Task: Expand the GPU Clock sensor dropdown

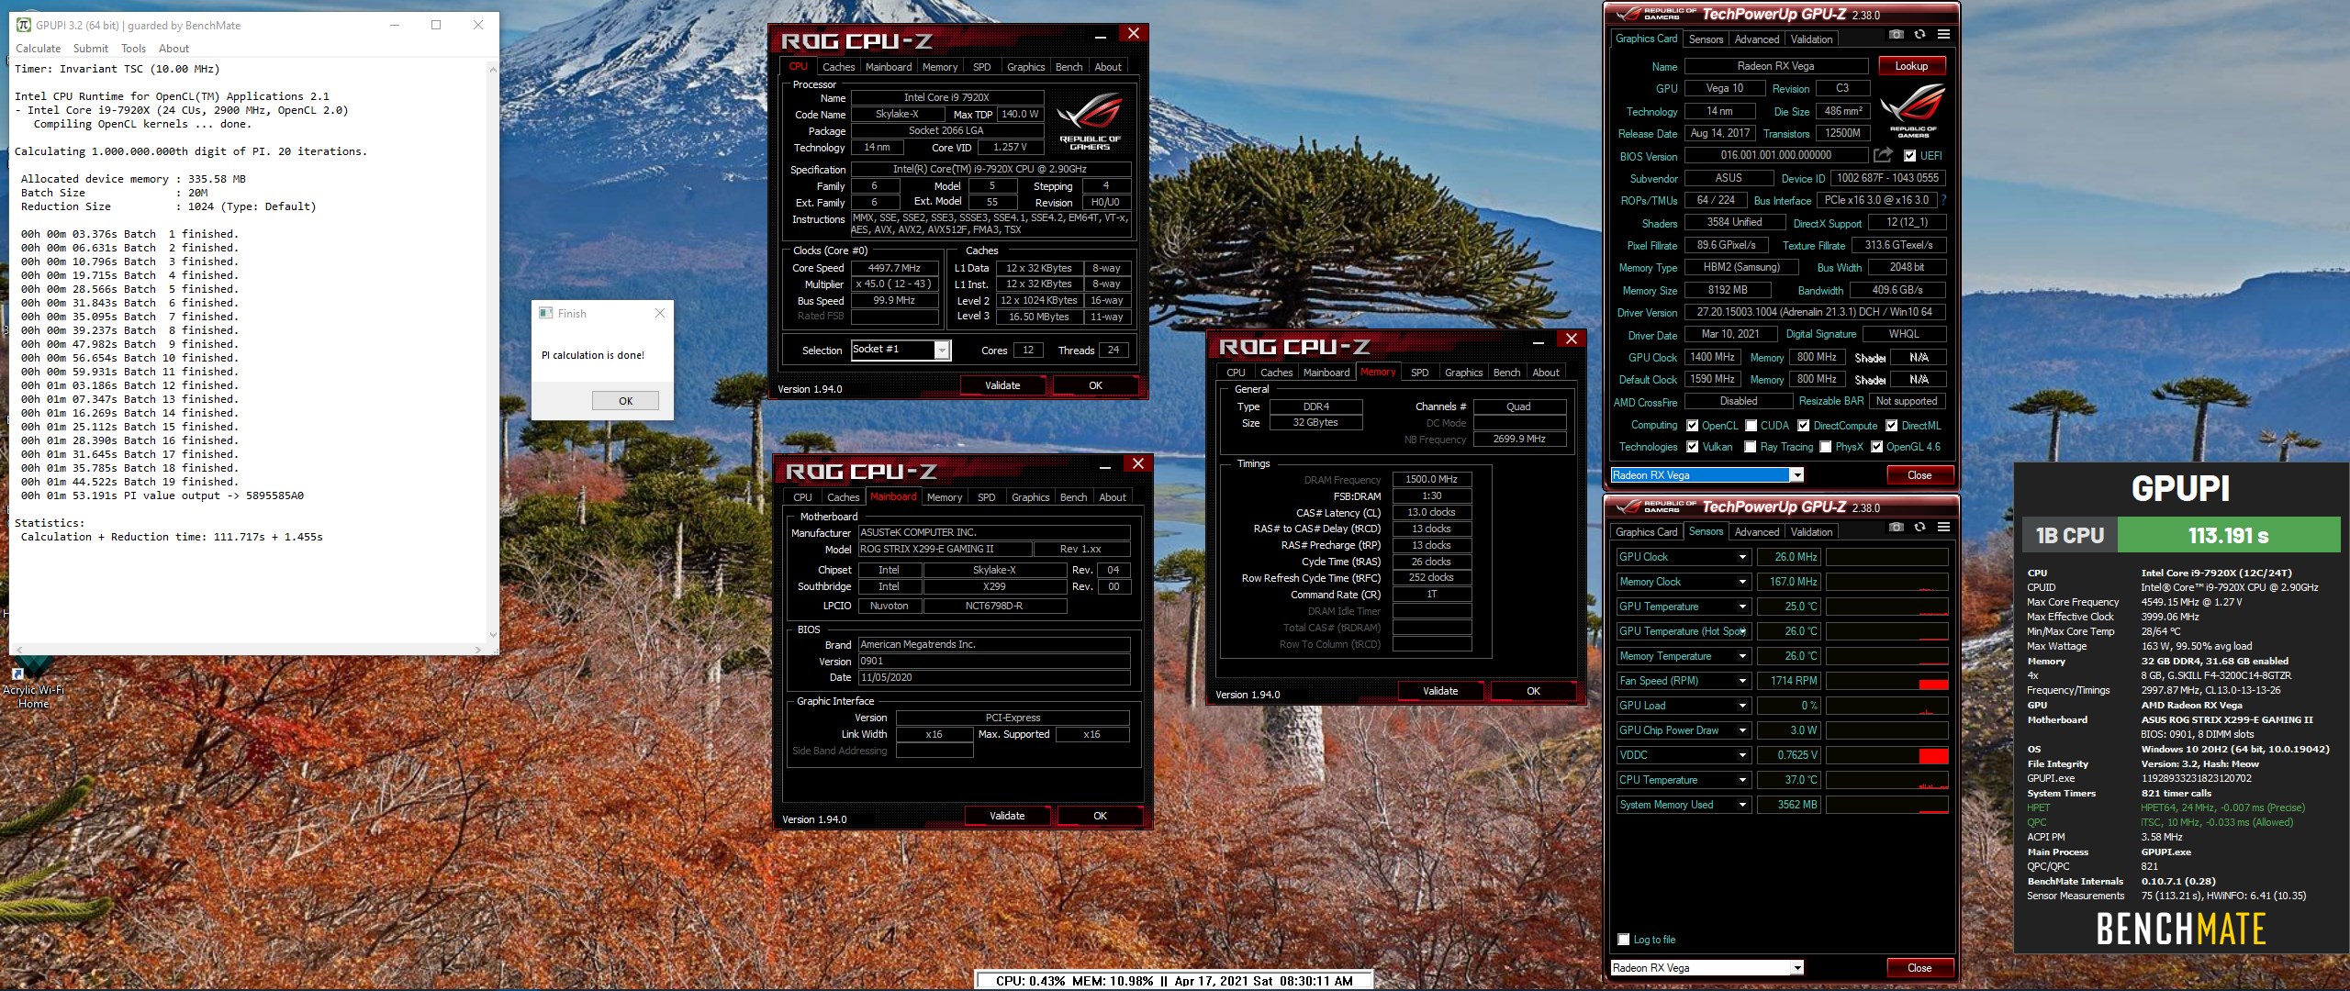Action: click(x=1742, y=557)
